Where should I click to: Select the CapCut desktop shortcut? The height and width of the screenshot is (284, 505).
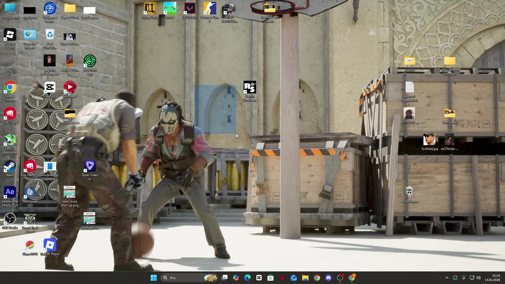click(x=50, y=90)
